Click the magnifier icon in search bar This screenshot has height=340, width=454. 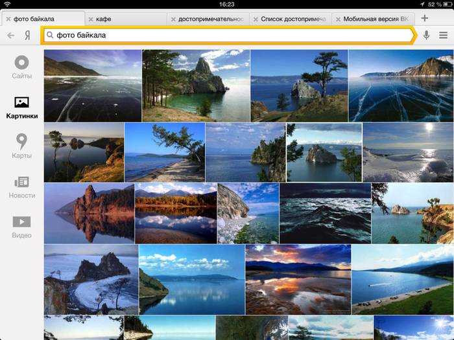click(50, 35)
